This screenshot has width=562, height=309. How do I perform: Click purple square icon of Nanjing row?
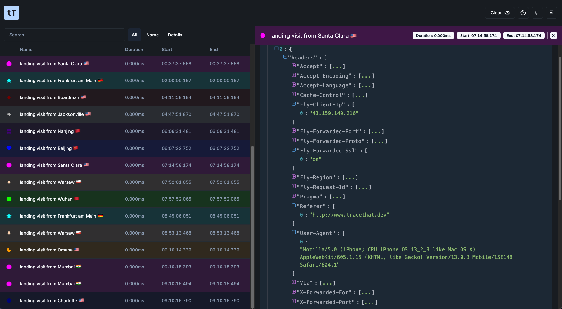9,131
